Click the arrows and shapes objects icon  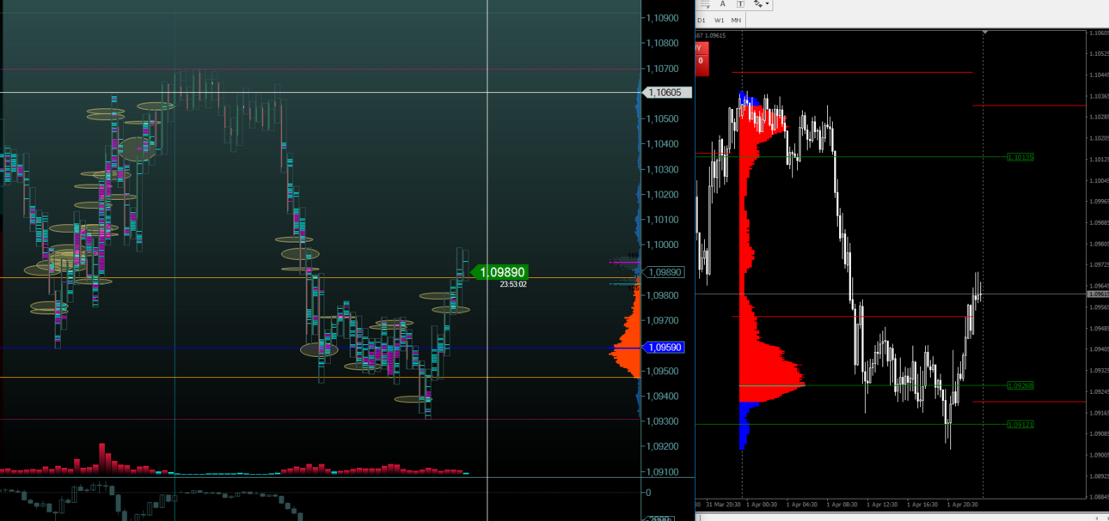[758, 4]
